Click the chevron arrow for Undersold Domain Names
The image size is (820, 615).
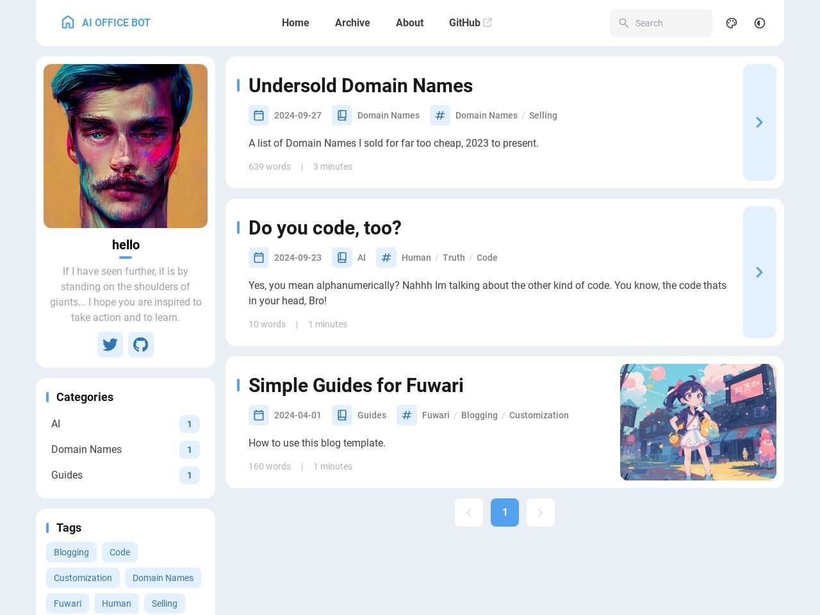tap(760, 122)
